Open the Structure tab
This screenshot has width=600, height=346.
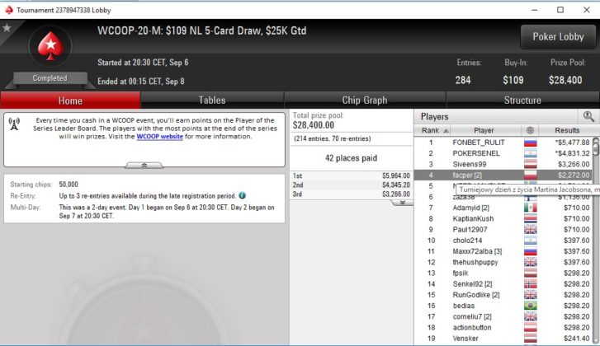522,101
